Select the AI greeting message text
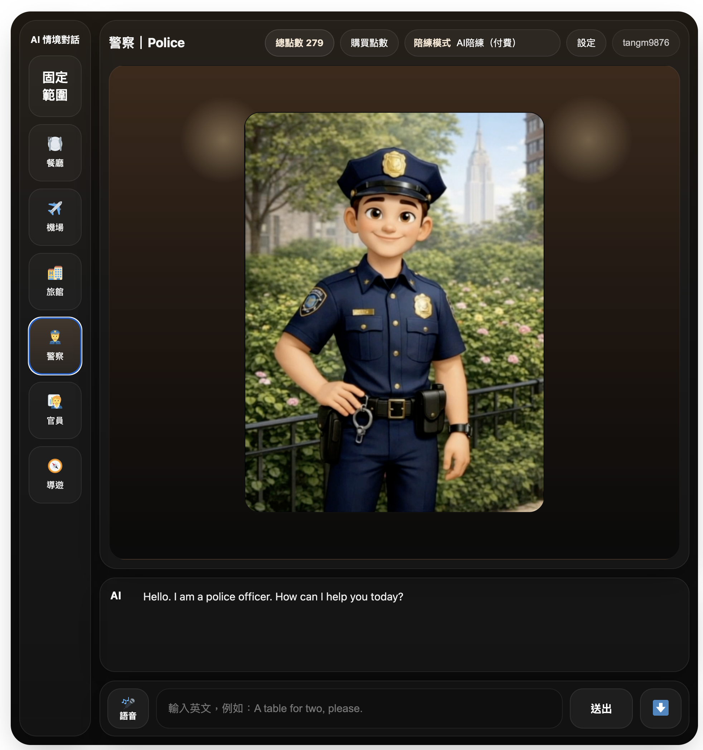Viewport: 703px width, 750px height. pyautogui.click(x=273, y=596)
